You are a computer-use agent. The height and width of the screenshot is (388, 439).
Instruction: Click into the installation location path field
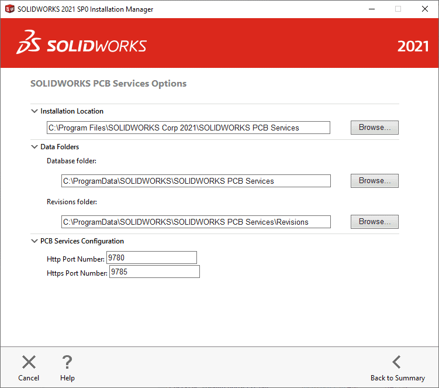pos(188,128)
